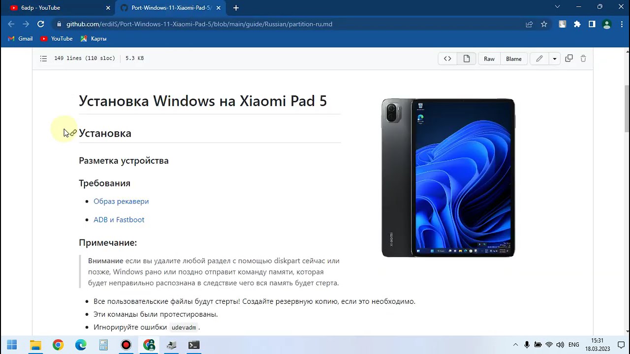Open Google Chrome from taskbar
This screenshot has width=630, height=354.
point(58,345)
